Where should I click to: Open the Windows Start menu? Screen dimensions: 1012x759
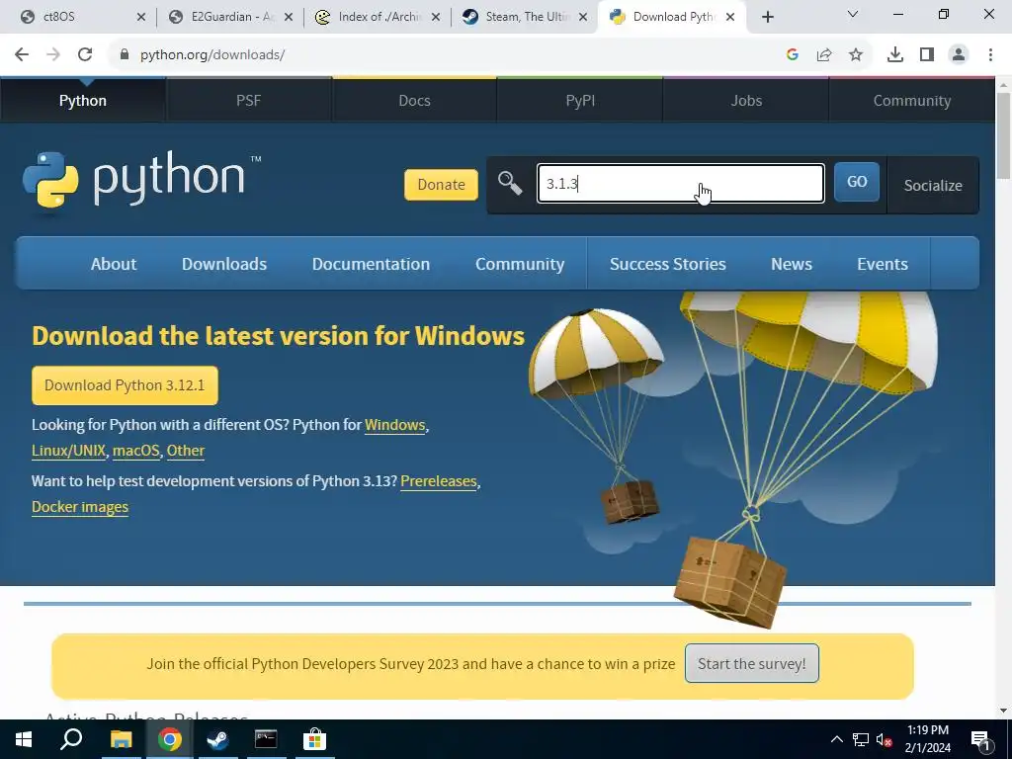click(24, 739)
